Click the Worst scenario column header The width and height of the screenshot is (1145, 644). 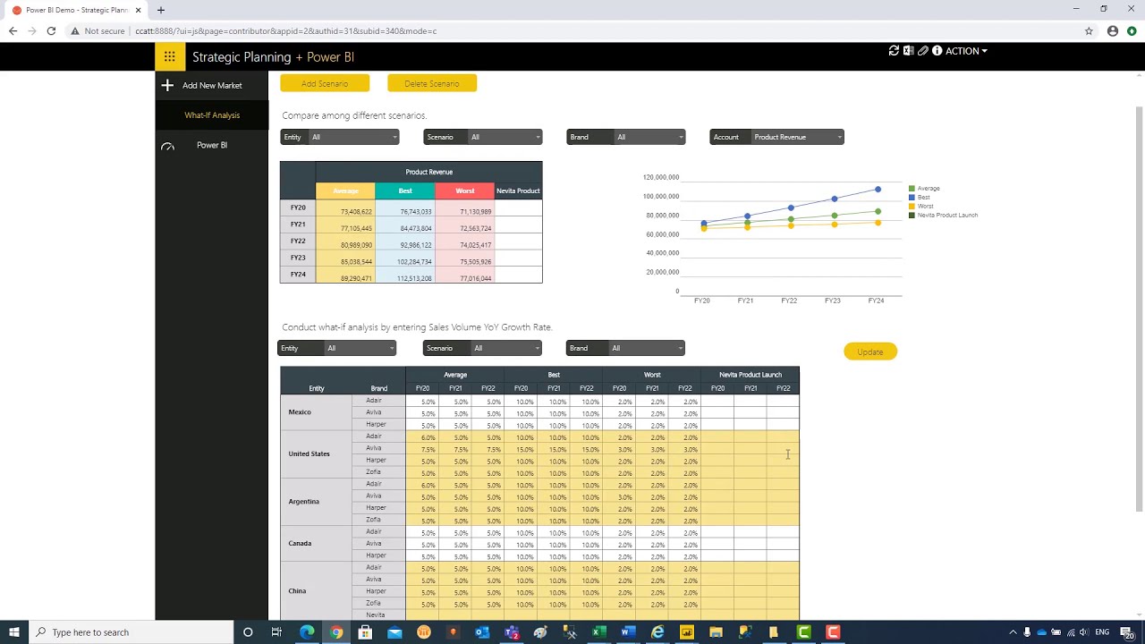[465, 191]
